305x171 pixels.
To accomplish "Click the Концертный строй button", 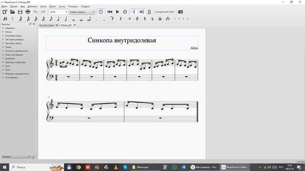I will click(164, 12).
